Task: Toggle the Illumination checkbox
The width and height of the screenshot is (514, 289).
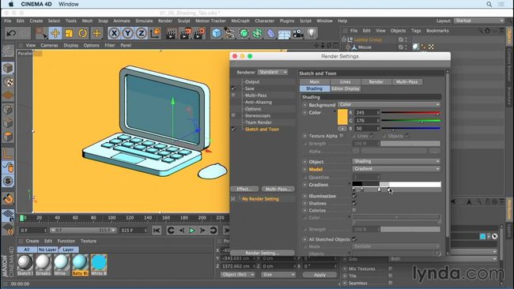Action: point(354,196)
